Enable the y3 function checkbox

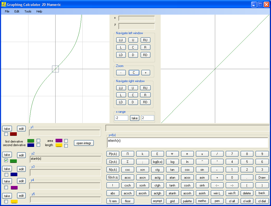point(6,175)
